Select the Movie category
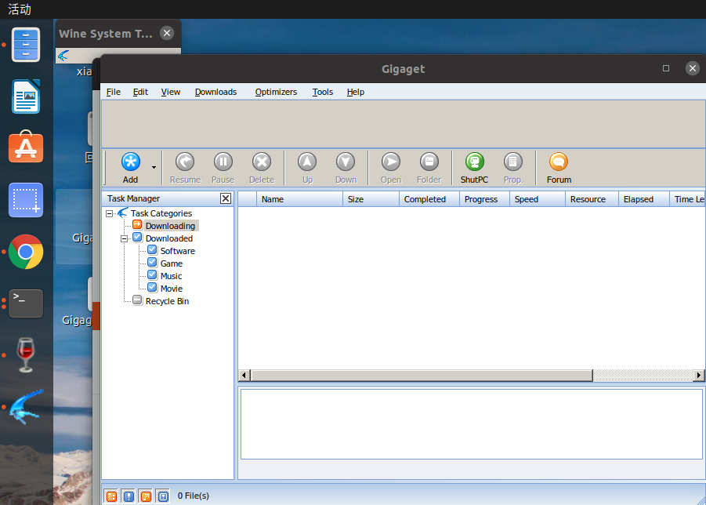The image size is (706, 505). point(172,289)
